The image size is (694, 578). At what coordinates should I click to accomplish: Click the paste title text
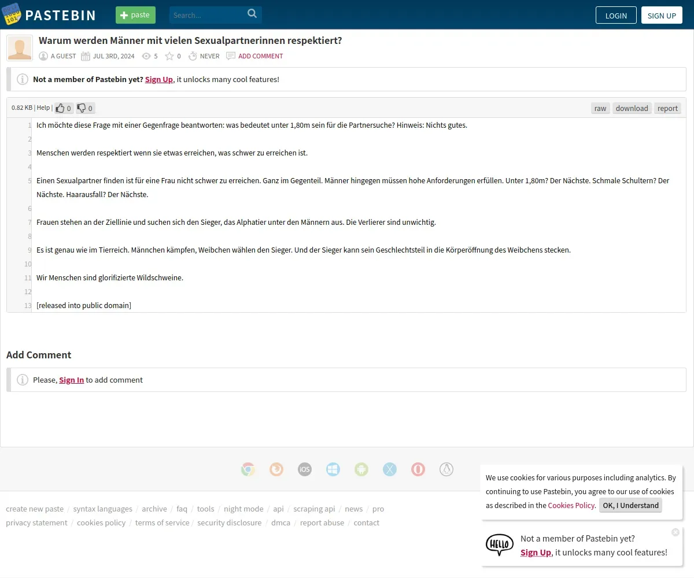click(x=190, y=40)
